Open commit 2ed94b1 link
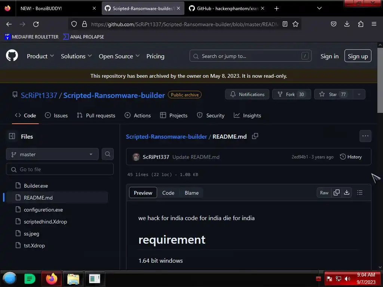The width and height of the screenshot is (383, 287). pos(300,157)
